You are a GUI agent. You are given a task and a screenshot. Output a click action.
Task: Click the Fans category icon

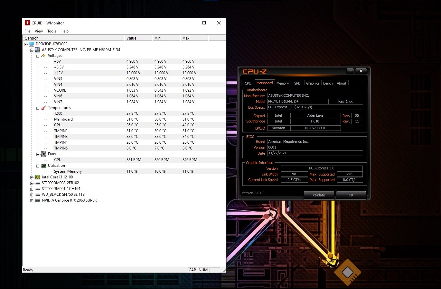44,154
